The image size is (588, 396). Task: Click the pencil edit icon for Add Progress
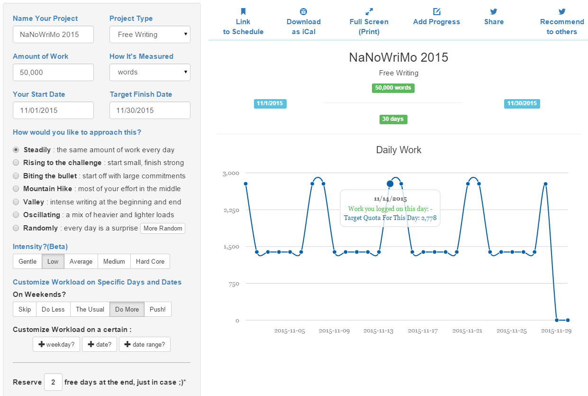click(436, 11)
